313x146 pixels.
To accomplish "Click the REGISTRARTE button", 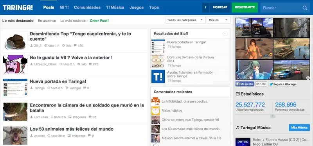I will pos(245,7).
